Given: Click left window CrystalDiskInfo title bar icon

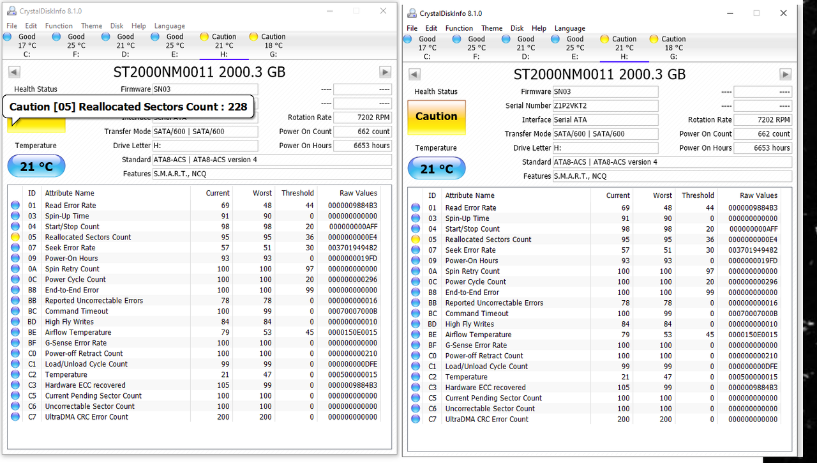Looking at the screenshot, I should (x=11, y=11).
